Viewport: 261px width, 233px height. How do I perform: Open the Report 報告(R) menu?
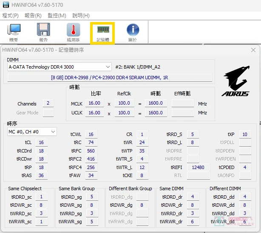[33, 16]
